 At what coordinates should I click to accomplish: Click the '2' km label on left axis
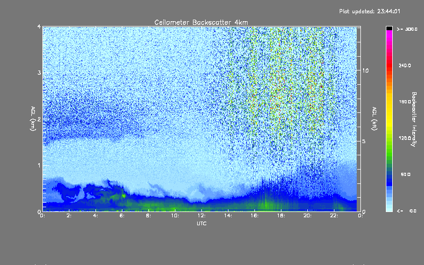pyautogui.click(x=39, y=119)
